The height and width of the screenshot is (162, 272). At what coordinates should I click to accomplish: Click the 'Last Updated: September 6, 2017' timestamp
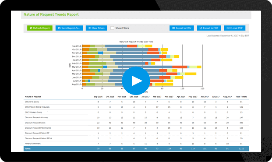pos(228,36)
